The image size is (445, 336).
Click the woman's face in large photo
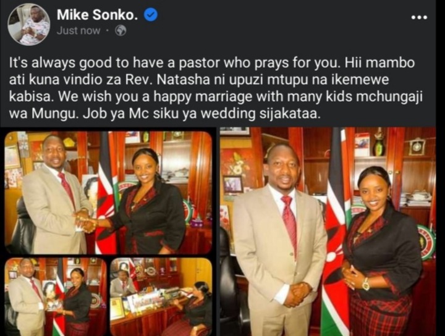(373, 190)
